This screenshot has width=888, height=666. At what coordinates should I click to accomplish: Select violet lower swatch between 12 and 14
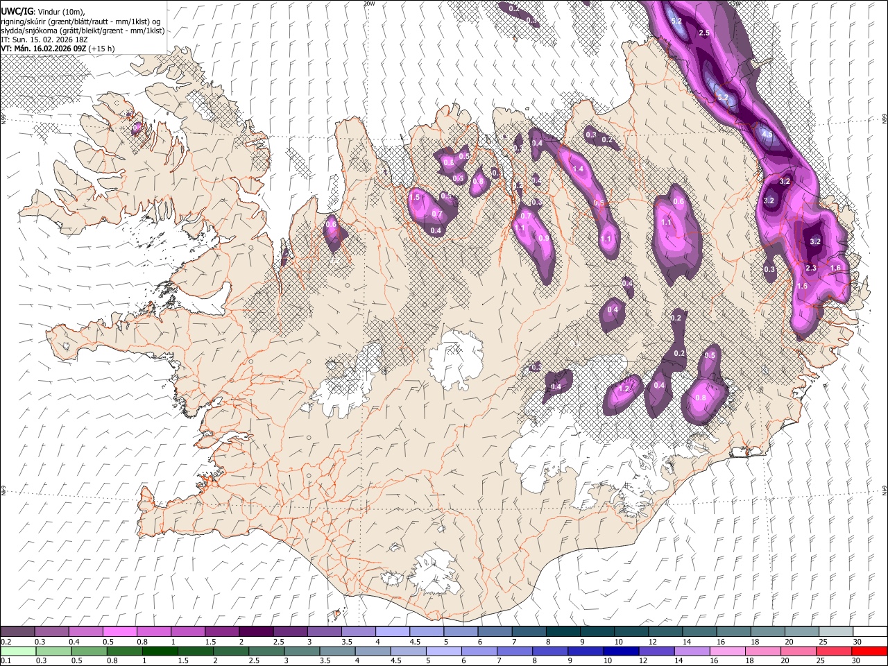click(x=656, y=651)
